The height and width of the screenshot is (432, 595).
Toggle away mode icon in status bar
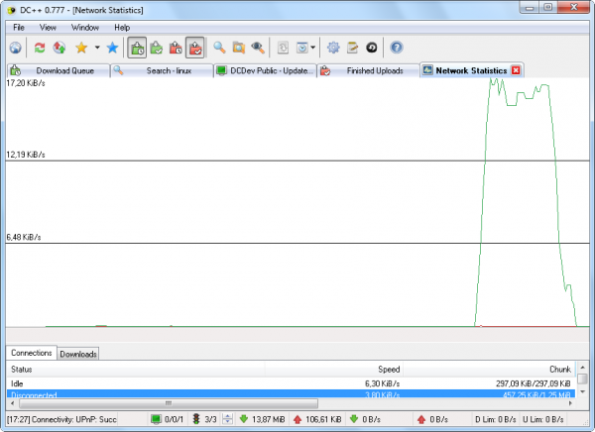[157, 419]
